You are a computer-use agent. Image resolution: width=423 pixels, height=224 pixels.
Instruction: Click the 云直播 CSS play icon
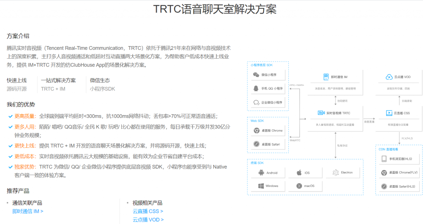389,113
